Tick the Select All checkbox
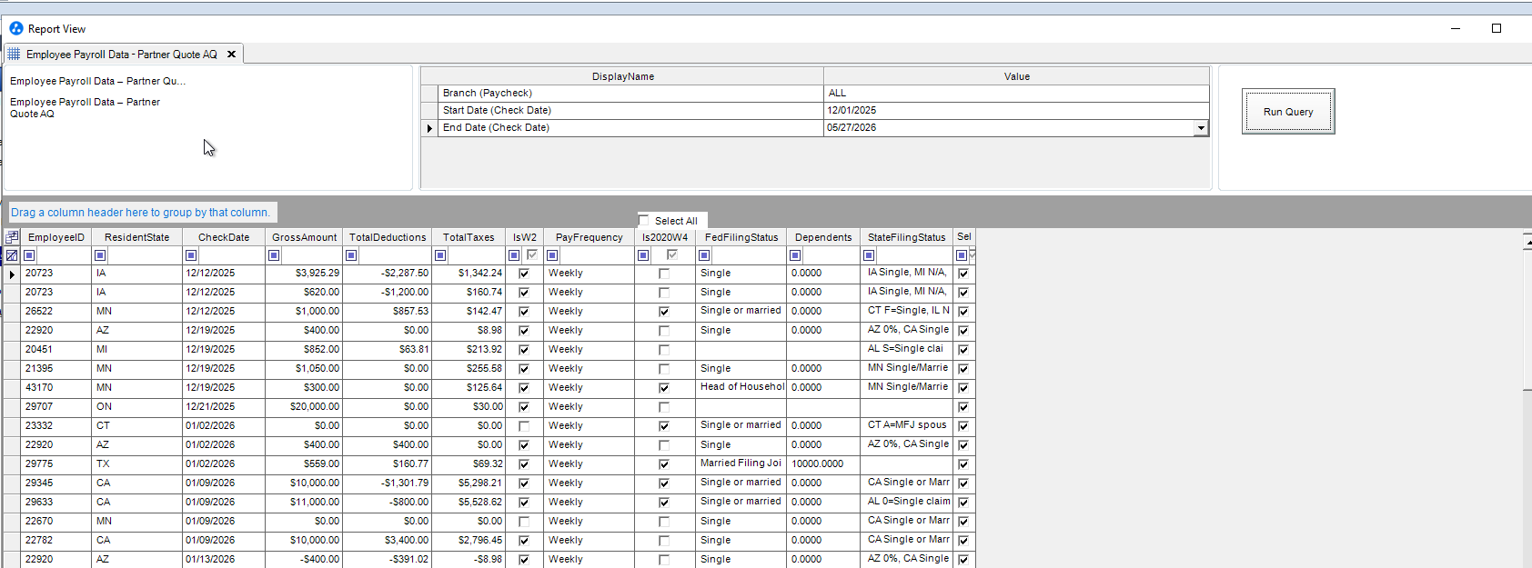This screenshot has height=568, width=1532. 644,220
